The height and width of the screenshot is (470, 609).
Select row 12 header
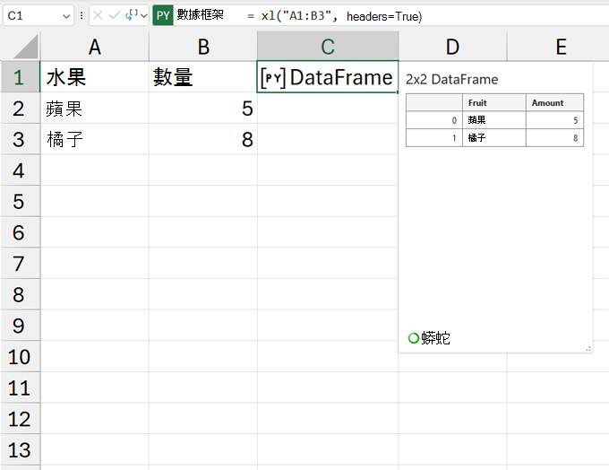pos(20,419)
